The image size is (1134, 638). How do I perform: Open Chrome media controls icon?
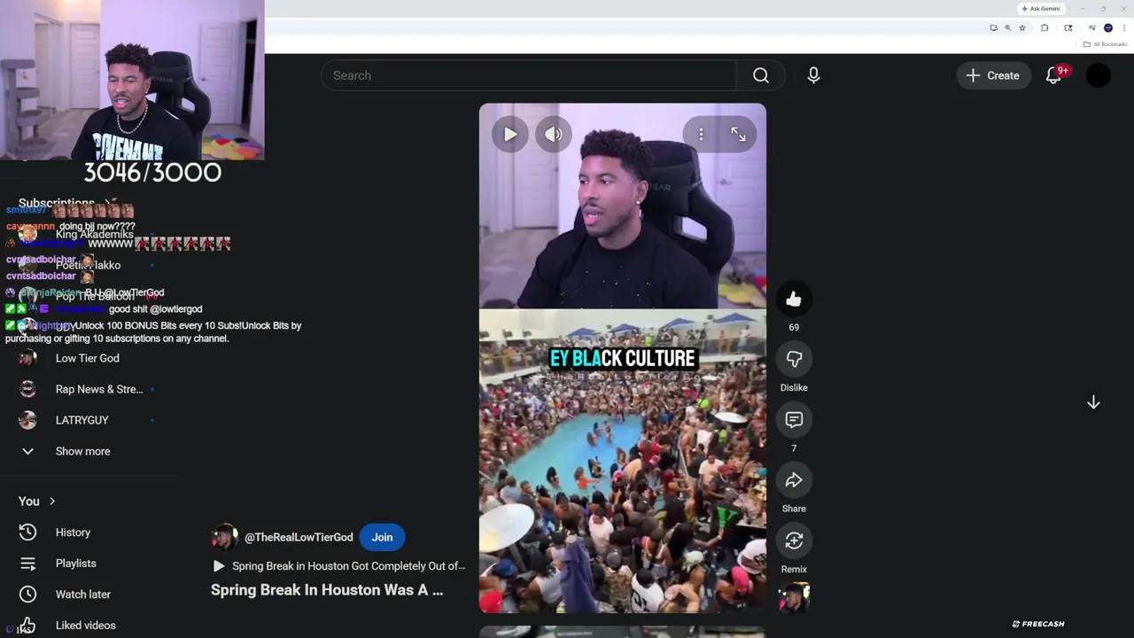(x=1092, y=28)
